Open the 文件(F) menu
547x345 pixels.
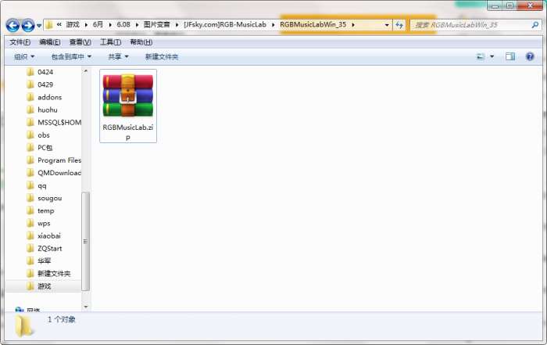(x=20, y=42)
